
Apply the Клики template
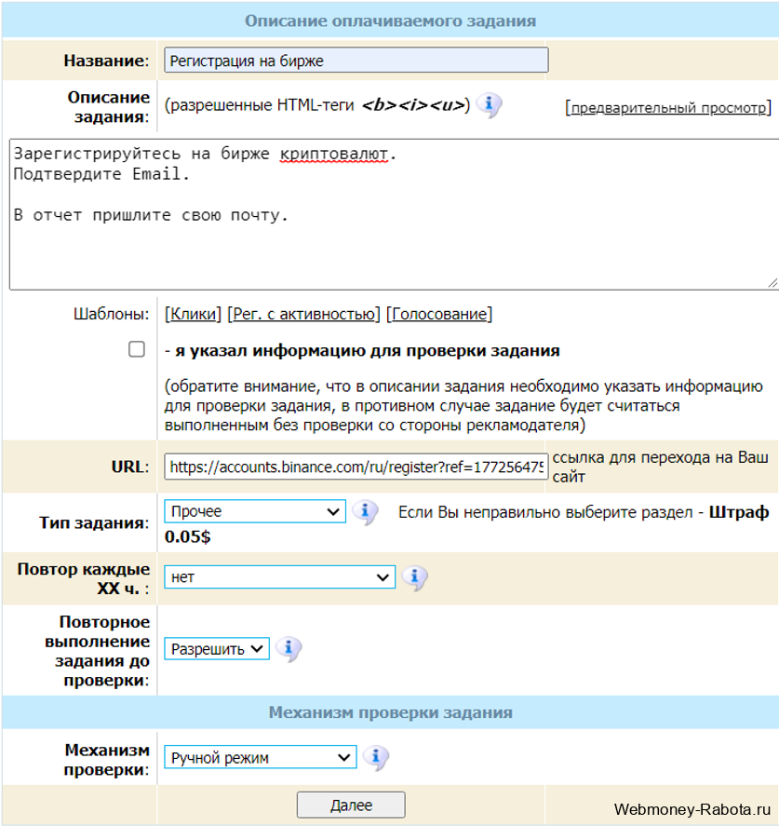[x=194, y=314]
